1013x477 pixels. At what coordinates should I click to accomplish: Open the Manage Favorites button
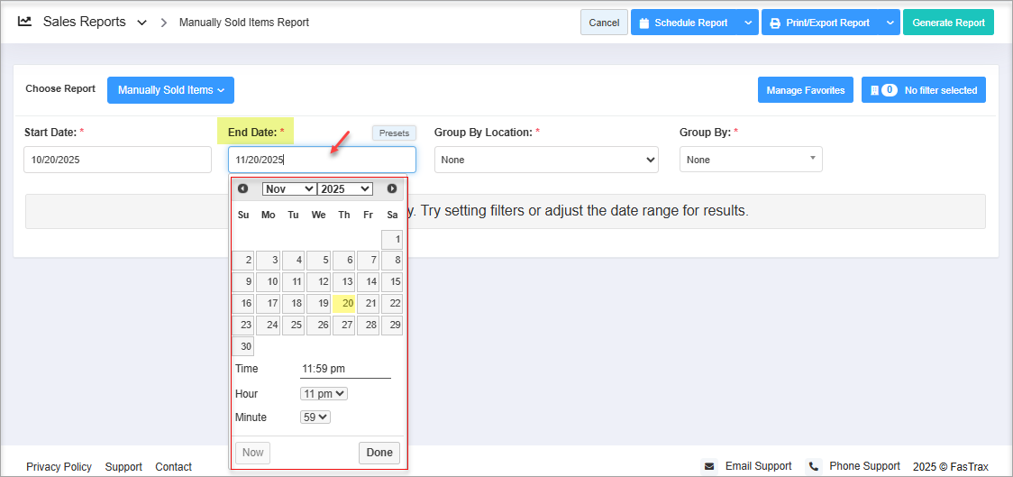[x=805, y=90]
